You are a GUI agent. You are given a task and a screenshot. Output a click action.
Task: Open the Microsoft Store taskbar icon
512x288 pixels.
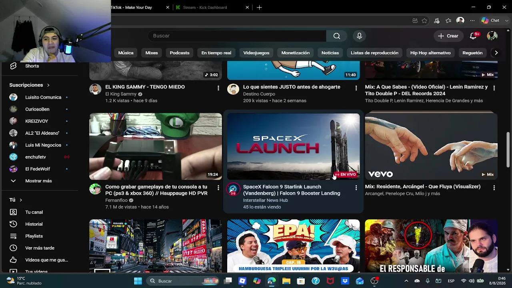(301, 281)
